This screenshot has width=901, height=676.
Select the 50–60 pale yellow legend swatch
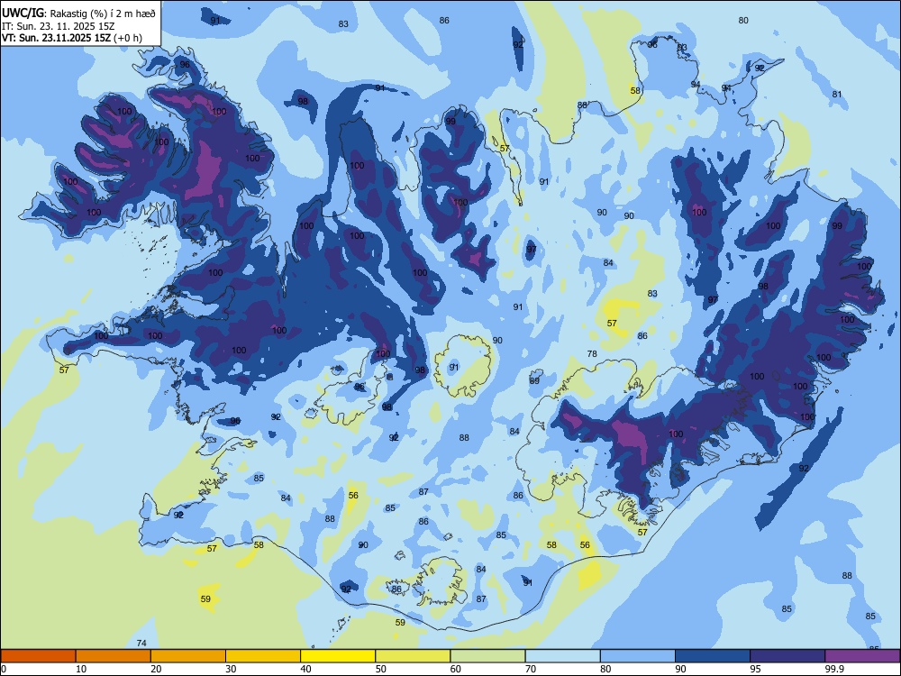point(413,656)
